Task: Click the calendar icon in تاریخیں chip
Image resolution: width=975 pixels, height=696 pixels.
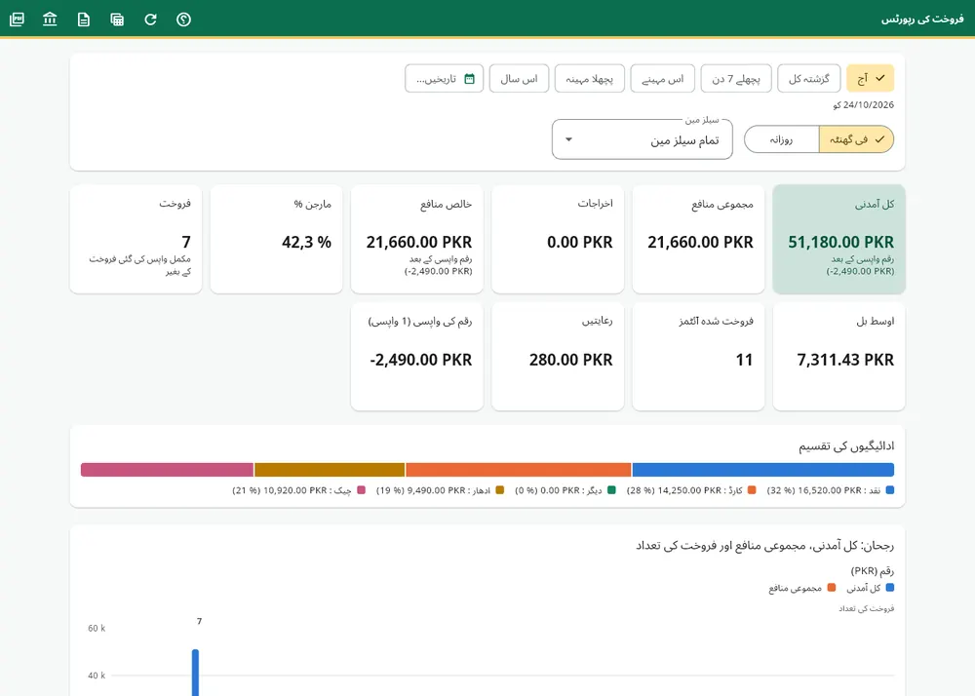Action: click(x=470, y=78)
